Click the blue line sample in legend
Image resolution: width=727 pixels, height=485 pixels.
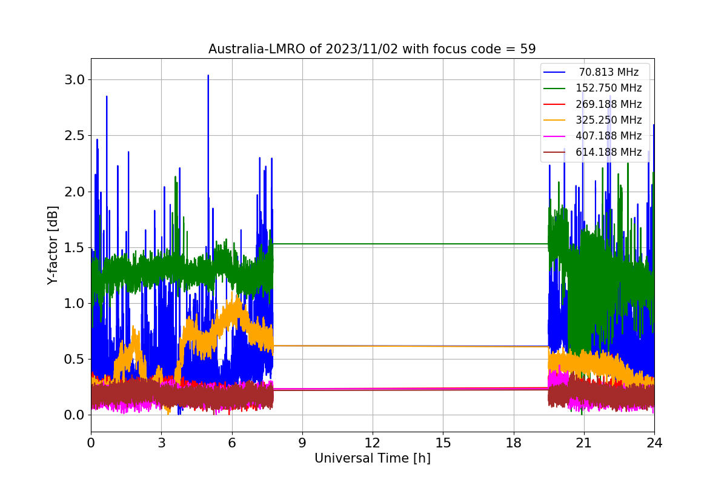pos(556,72)
